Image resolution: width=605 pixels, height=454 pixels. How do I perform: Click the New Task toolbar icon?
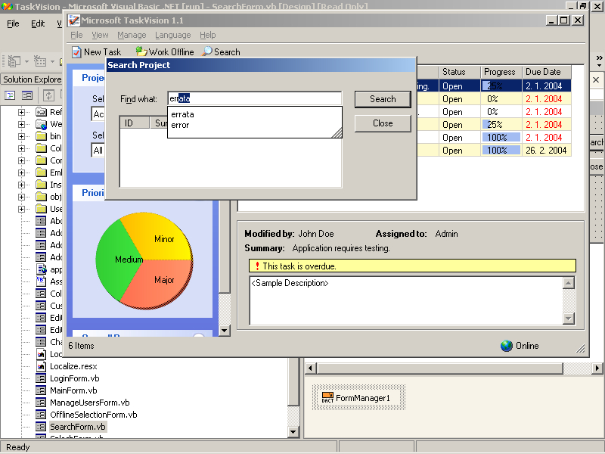(76, 52)
